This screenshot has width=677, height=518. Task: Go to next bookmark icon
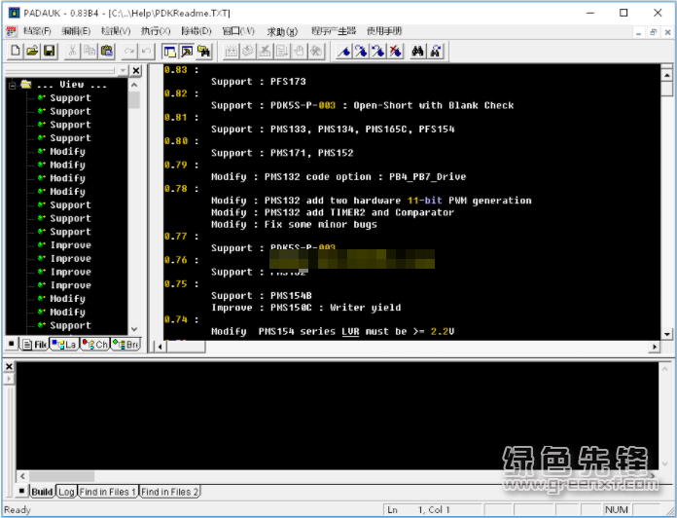click(361, 51)
